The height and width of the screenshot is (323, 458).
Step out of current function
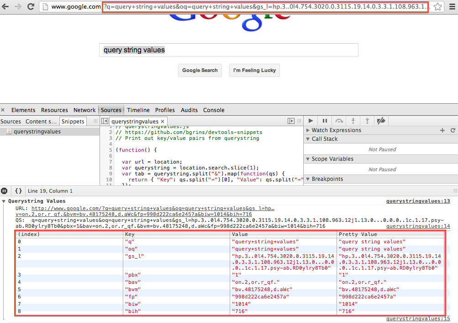pyautogui.click(x=367, y=121)
